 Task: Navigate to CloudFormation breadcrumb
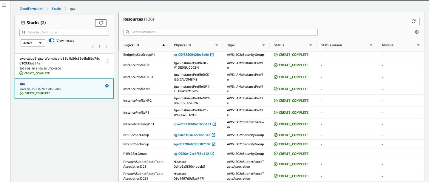click(x=31, y=9)
